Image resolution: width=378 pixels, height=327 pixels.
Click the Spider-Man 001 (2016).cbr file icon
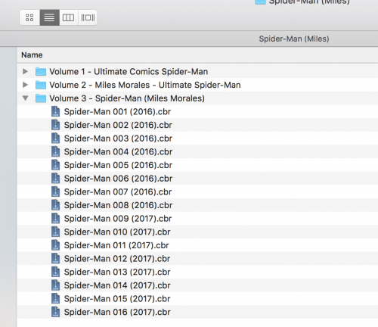click(55, 111)
